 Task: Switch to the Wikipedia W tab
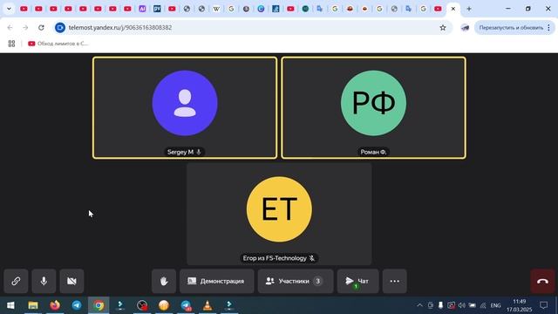coord(216,9)
